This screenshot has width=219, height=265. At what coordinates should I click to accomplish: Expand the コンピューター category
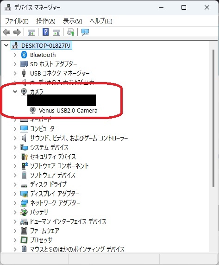click(x=15, y=129)
